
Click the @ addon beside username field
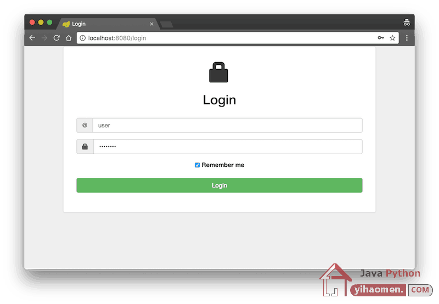coord(85,125)
